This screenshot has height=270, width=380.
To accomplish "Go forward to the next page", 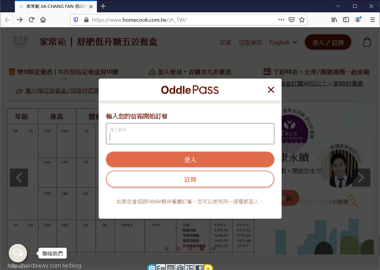I will [x=20, y=20].
